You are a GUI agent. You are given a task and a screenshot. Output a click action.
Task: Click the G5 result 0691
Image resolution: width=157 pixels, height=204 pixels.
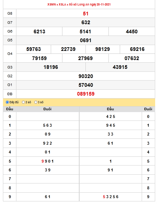86,40
